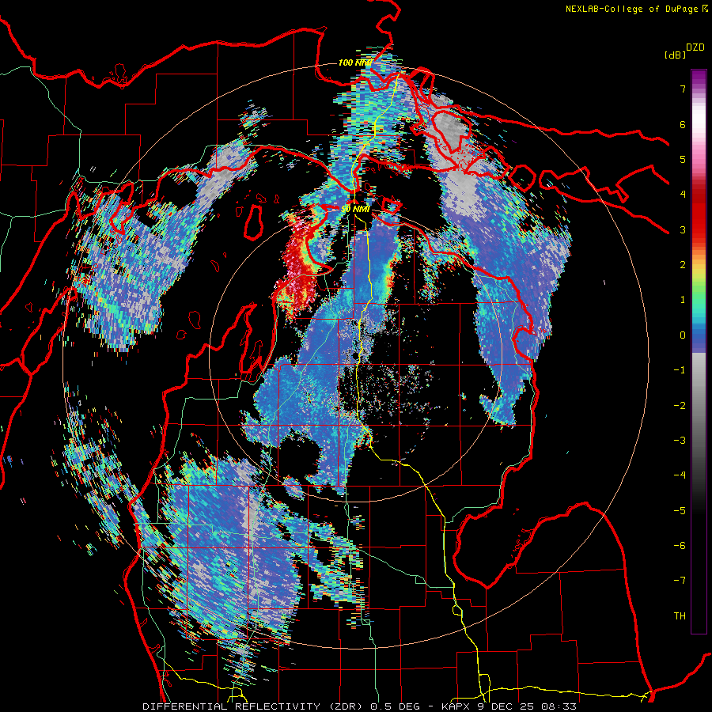This screenshot has width=712, height=712.
Task: Click the red portion of the color bar
Action: click(x=699, y=214)
